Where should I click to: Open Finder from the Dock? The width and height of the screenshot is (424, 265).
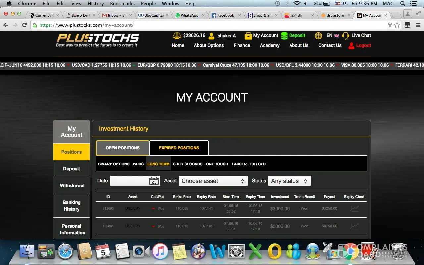[x=27, y=251]
